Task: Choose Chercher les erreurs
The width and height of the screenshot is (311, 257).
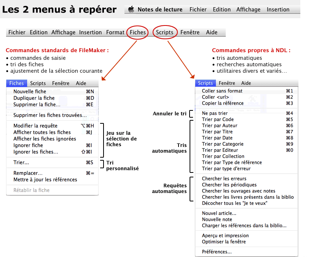Action: 247,179
